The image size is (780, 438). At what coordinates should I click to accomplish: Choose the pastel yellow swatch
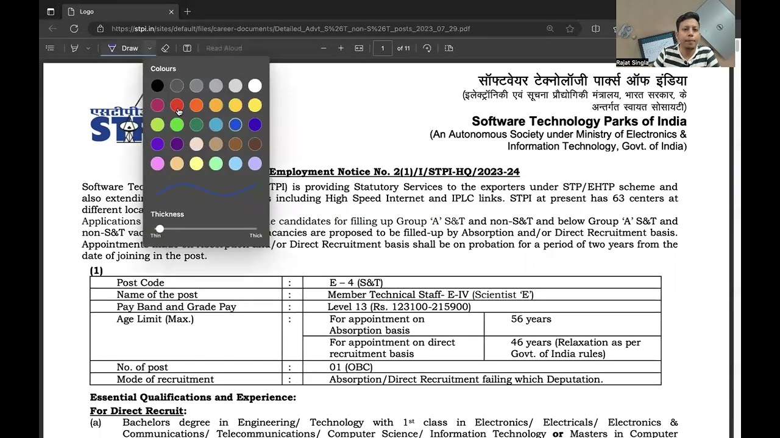click(196, 164)
